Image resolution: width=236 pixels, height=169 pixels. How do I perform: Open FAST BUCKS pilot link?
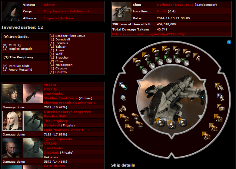[55, 166]
